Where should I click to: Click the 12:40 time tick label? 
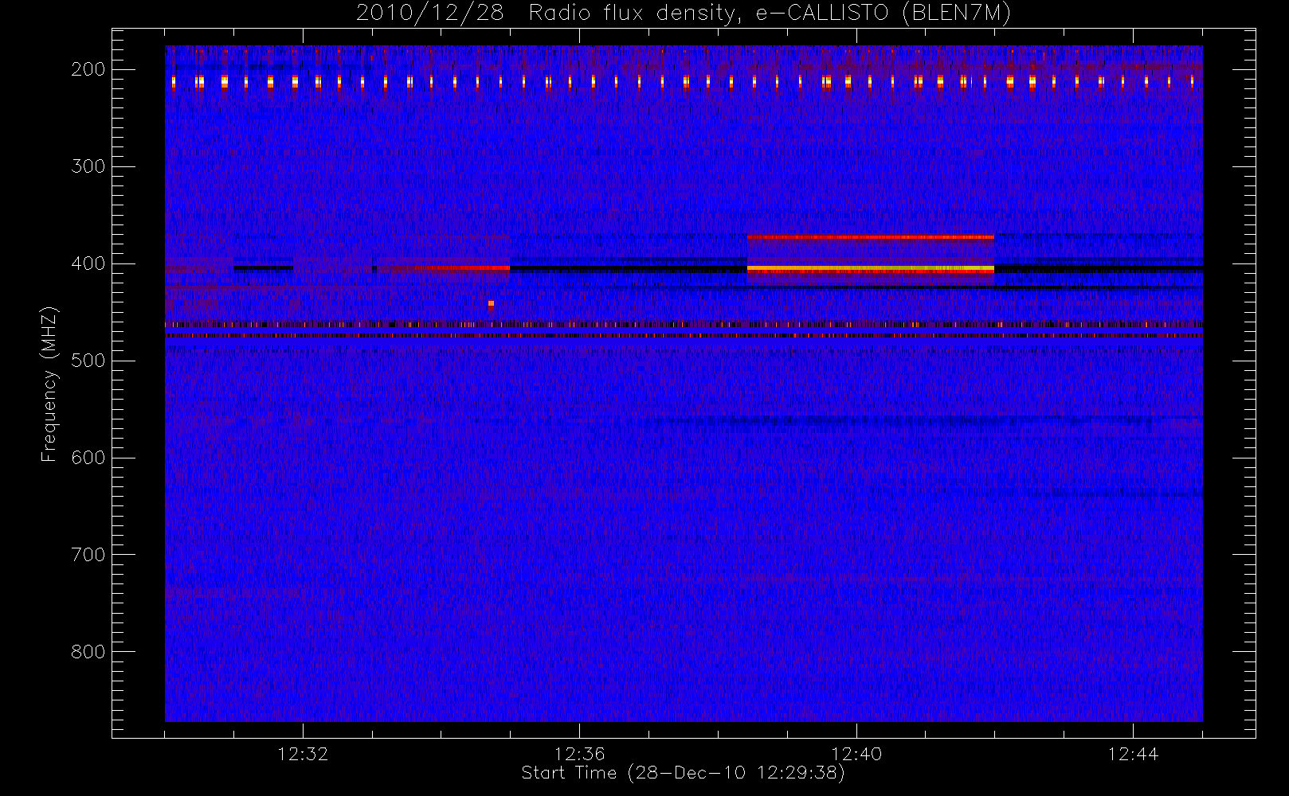coord(856,754)
